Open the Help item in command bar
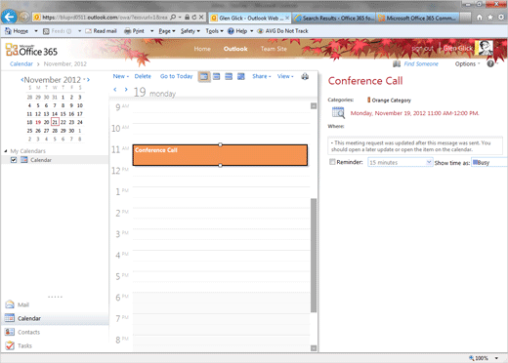Image resolution: width=508 pixels, height=363 pixels. tap(240, 31)
